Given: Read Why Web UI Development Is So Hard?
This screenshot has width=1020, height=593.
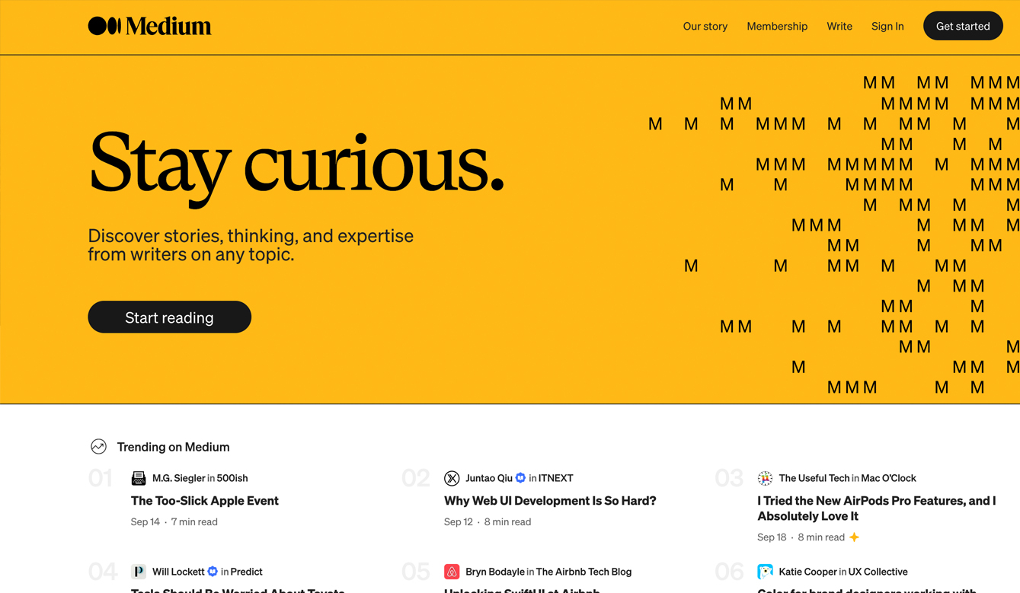Looking at the screenshot, I should click(x=549, y=501).
